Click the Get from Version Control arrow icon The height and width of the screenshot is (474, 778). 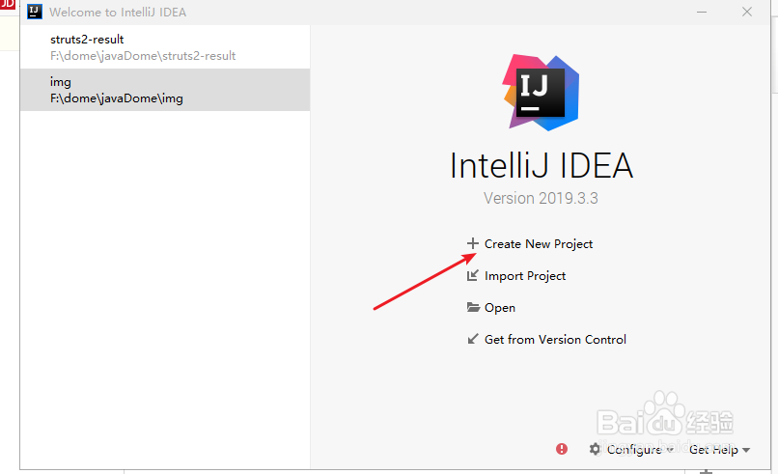click(x=473, y=339)
